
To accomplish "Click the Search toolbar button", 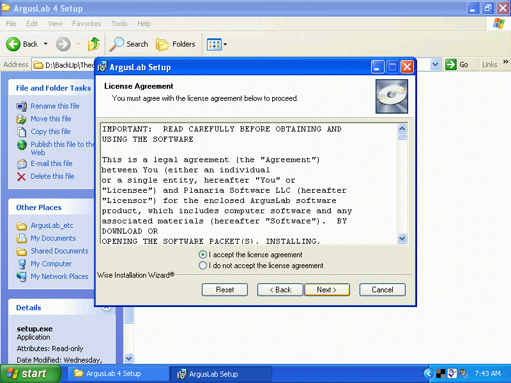I will [129, 44].
